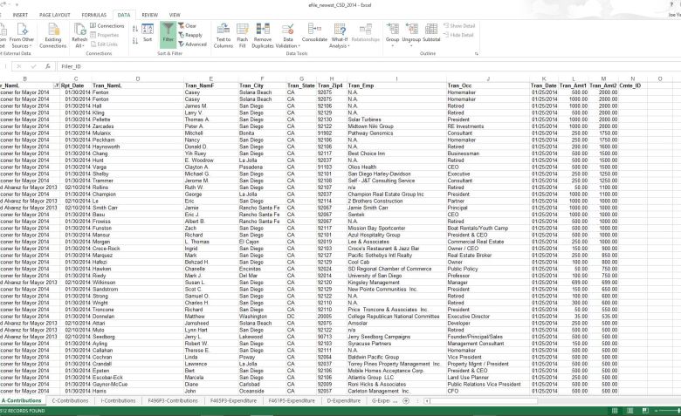Switch to C-Contributions sheet
The width and height of the screenshot is (681, 416).
pyautogui.click(x=71, y=401)
